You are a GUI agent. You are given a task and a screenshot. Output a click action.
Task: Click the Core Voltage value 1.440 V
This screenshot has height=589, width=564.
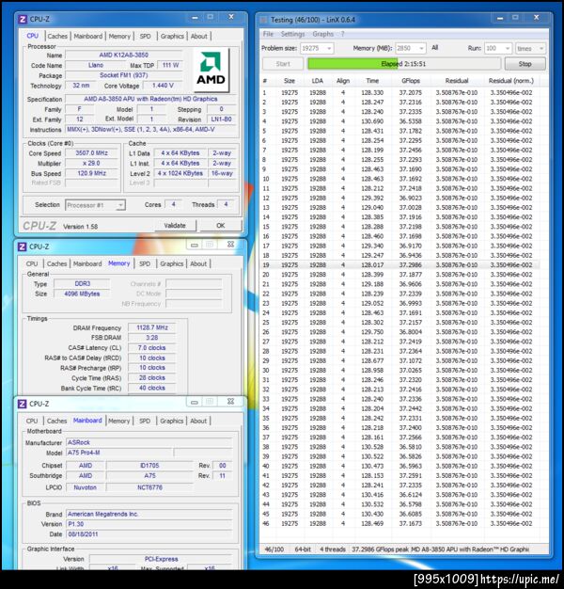tap(163, 86)
